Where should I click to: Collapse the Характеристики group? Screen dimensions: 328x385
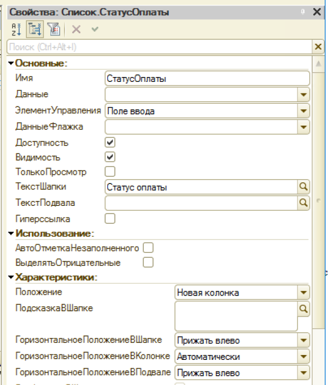(x=11, y=277)
